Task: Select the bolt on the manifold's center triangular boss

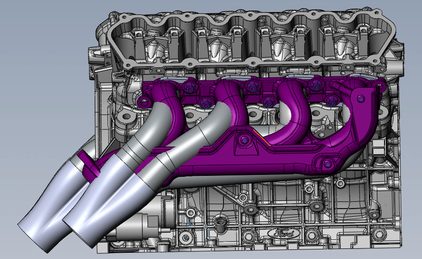Action: [x=244, y=140]
